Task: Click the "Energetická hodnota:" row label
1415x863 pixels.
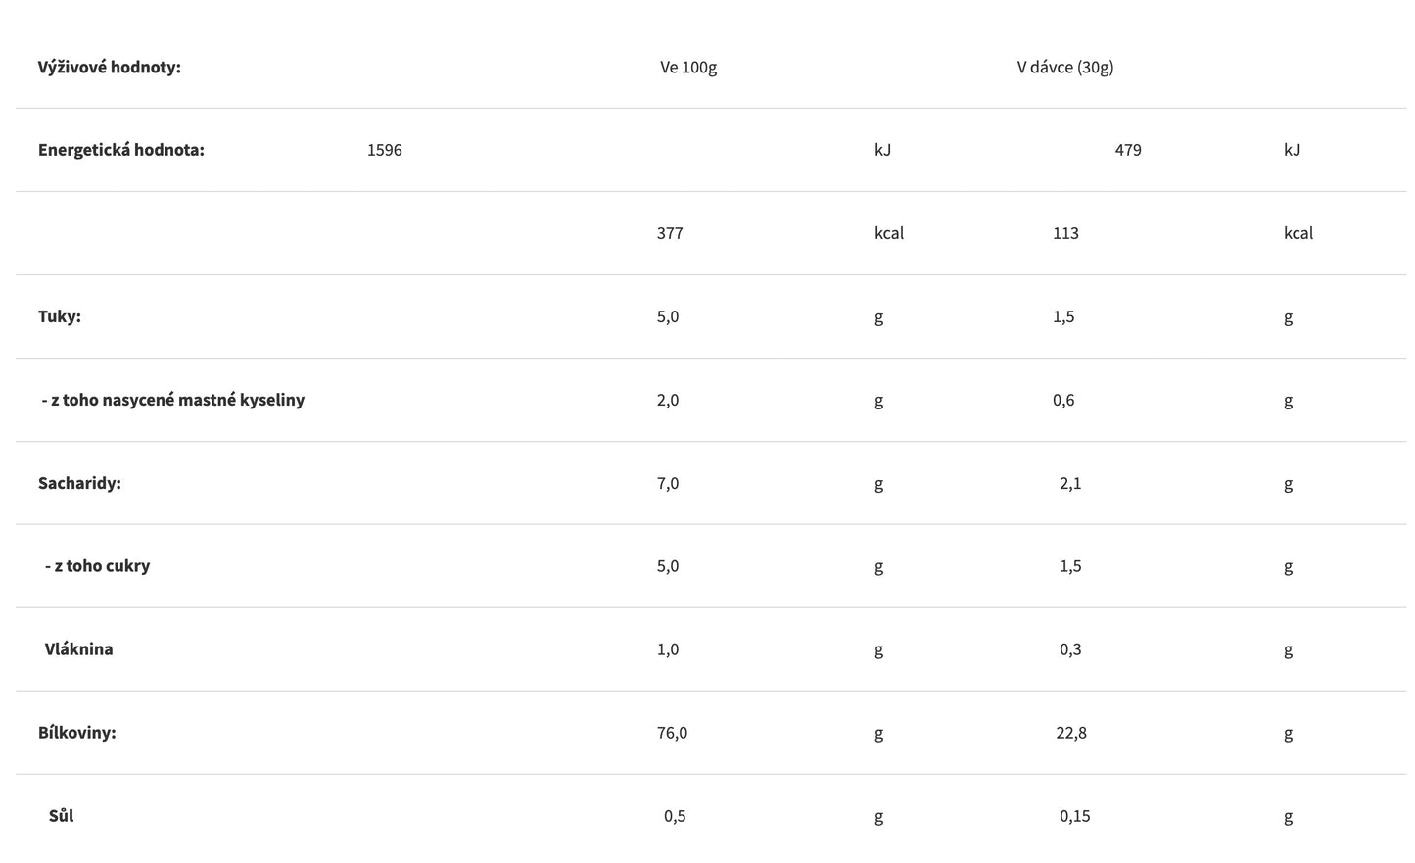Action: pyautogui.click(x=120, y=150)
